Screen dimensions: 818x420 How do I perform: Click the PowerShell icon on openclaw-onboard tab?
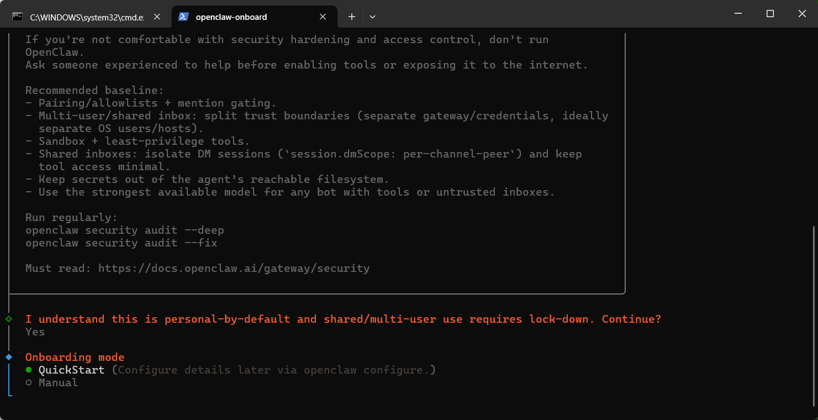(183, 17)
